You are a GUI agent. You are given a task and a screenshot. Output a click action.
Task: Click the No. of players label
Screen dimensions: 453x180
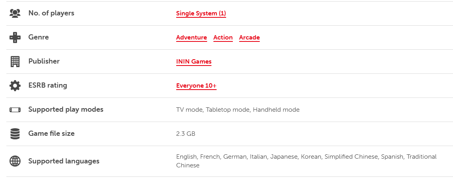[x=51, y=13]
